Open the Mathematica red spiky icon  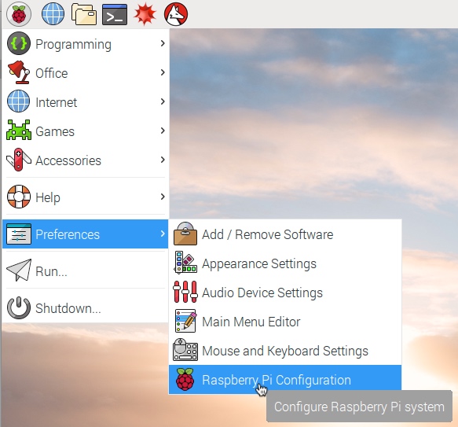tap(145, 13)
